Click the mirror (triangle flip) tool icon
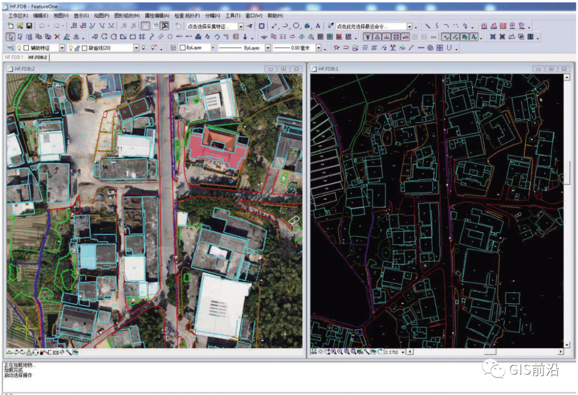578x395 pixels. [77, 37]
